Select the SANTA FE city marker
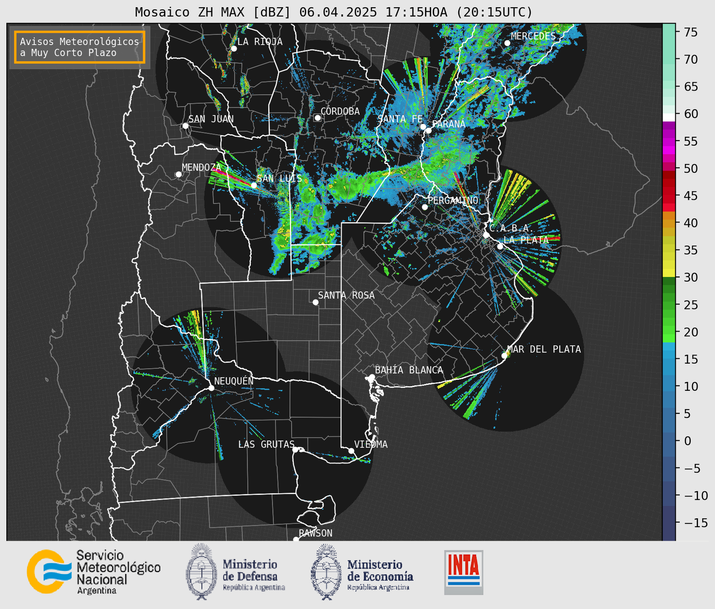This screenshot has height=609, width=715. point(423,127)
